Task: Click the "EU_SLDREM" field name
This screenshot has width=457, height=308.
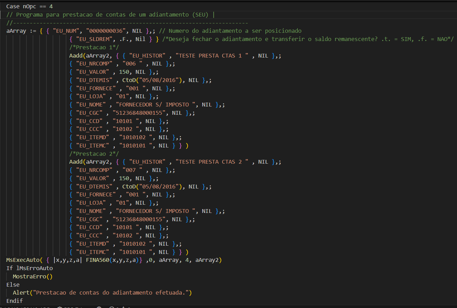Action: 92,39
